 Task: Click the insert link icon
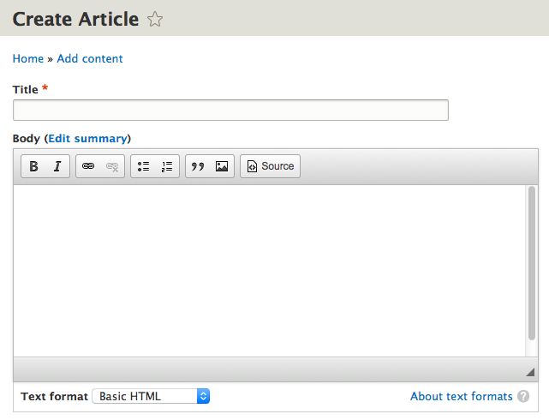coord(88,166)
